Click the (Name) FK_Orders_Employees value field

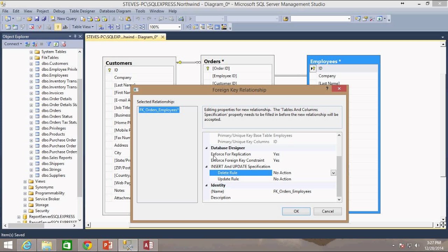pos(304,191)
